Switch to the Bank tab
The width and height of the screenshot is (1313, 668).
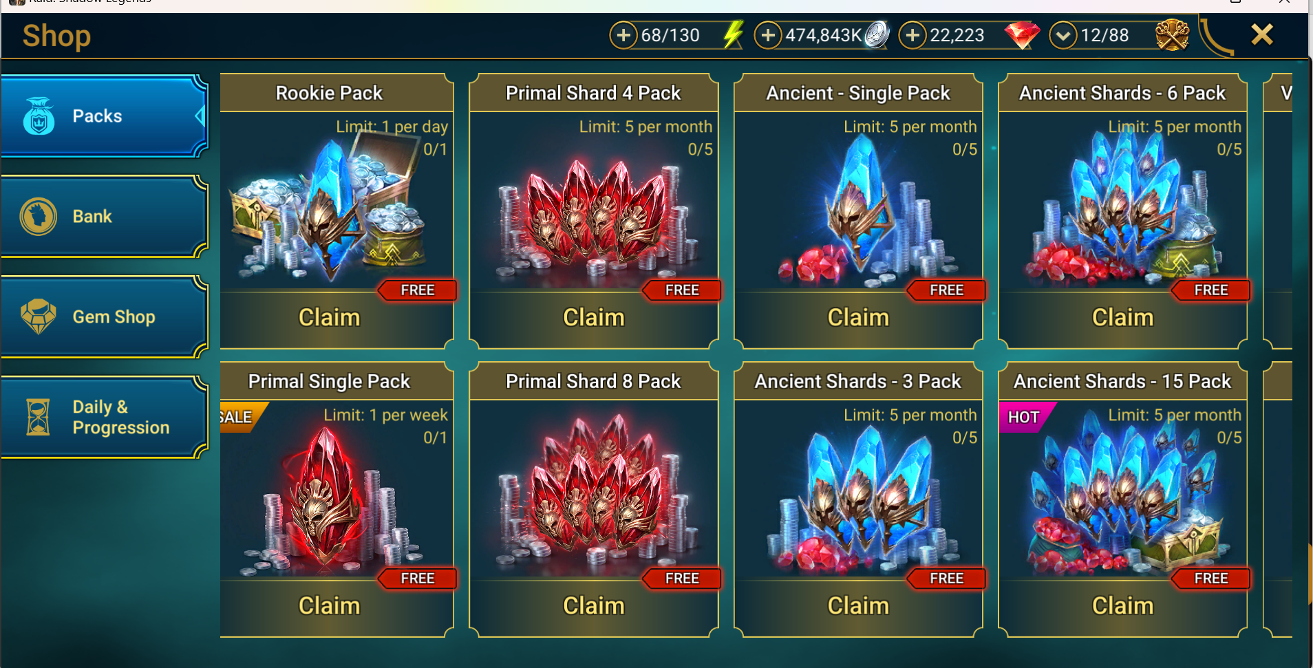104,216
